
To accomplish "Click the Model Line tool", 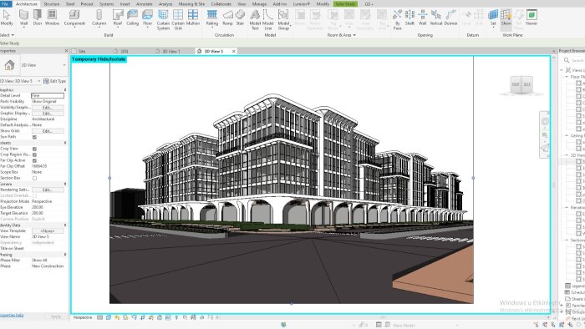I will coord(268,20).
